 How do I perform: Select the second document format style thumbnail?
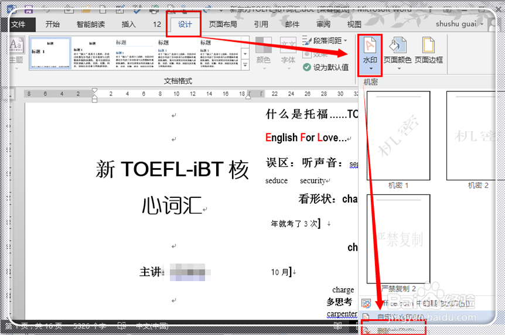[x=92, y=53]
